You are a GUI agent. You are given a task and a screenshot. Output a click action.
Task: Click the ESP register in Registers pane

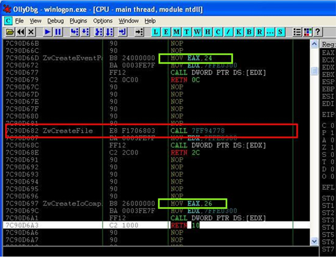pos(328,82)
